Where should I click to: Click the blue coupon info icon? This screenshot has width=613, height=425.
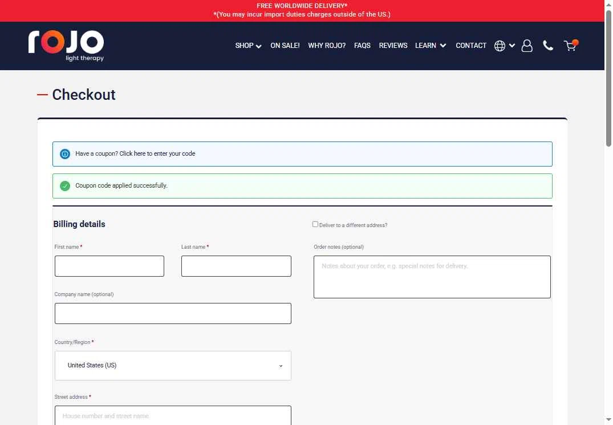click(x=65, y=154)
